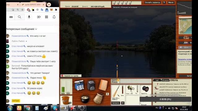Open the depth chart panel

(184, 8)
